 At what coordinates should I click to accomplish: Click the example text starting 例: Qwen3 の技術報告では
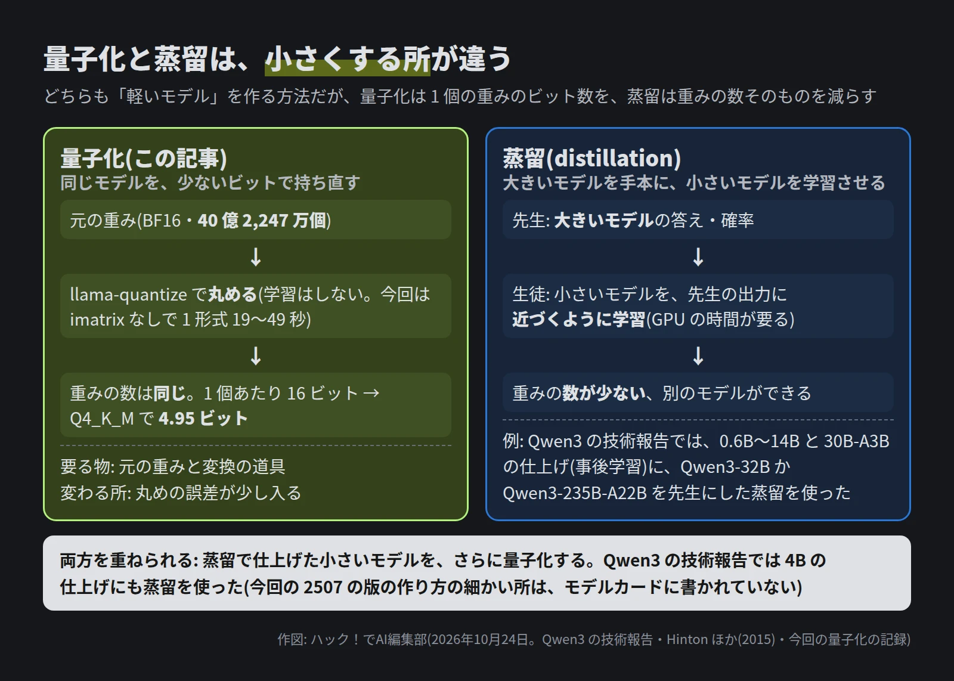(x=696, y=466)
